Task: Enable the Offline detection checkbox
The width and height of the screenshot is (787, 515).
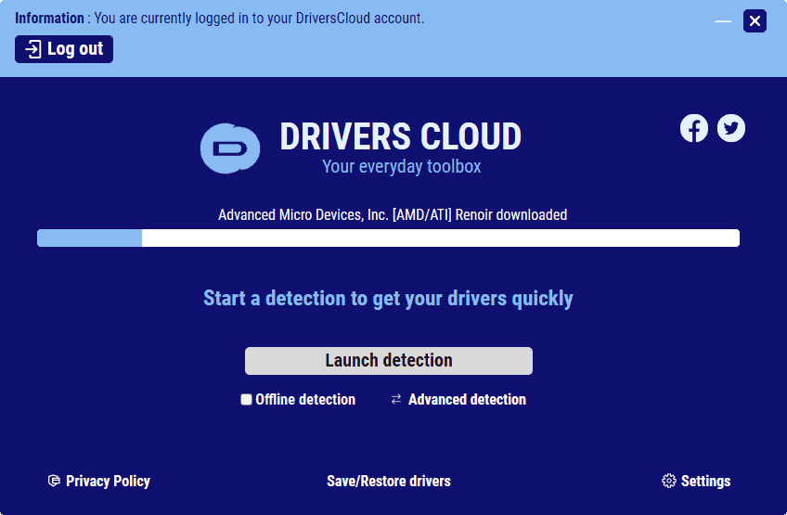Action: (x=246, y=400)
